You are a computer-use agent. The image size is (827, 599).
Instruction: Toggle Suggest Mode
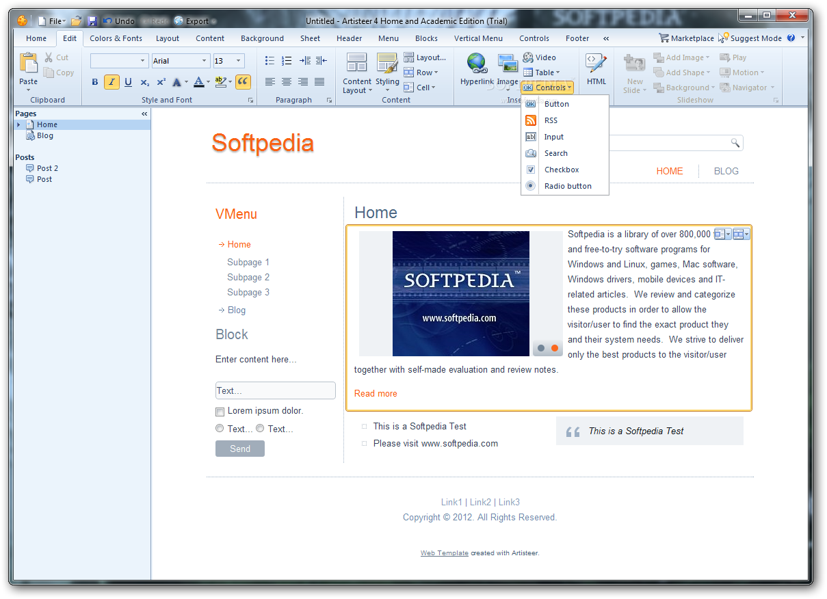pyautogui.click(x=750, y=38)
